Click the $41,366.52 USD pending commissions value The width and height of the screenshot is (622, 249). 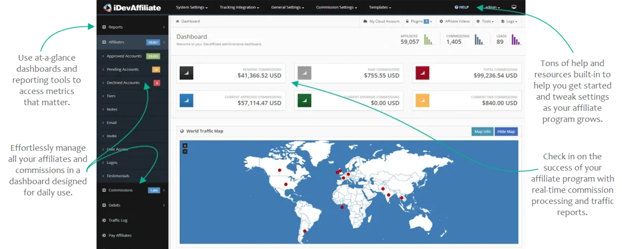pyautogui.click(x=259, y=75)
